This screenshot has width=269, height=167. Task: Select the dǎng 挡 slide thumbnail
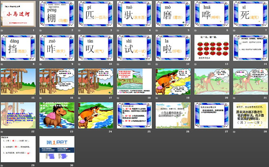[x=18, y=48]
